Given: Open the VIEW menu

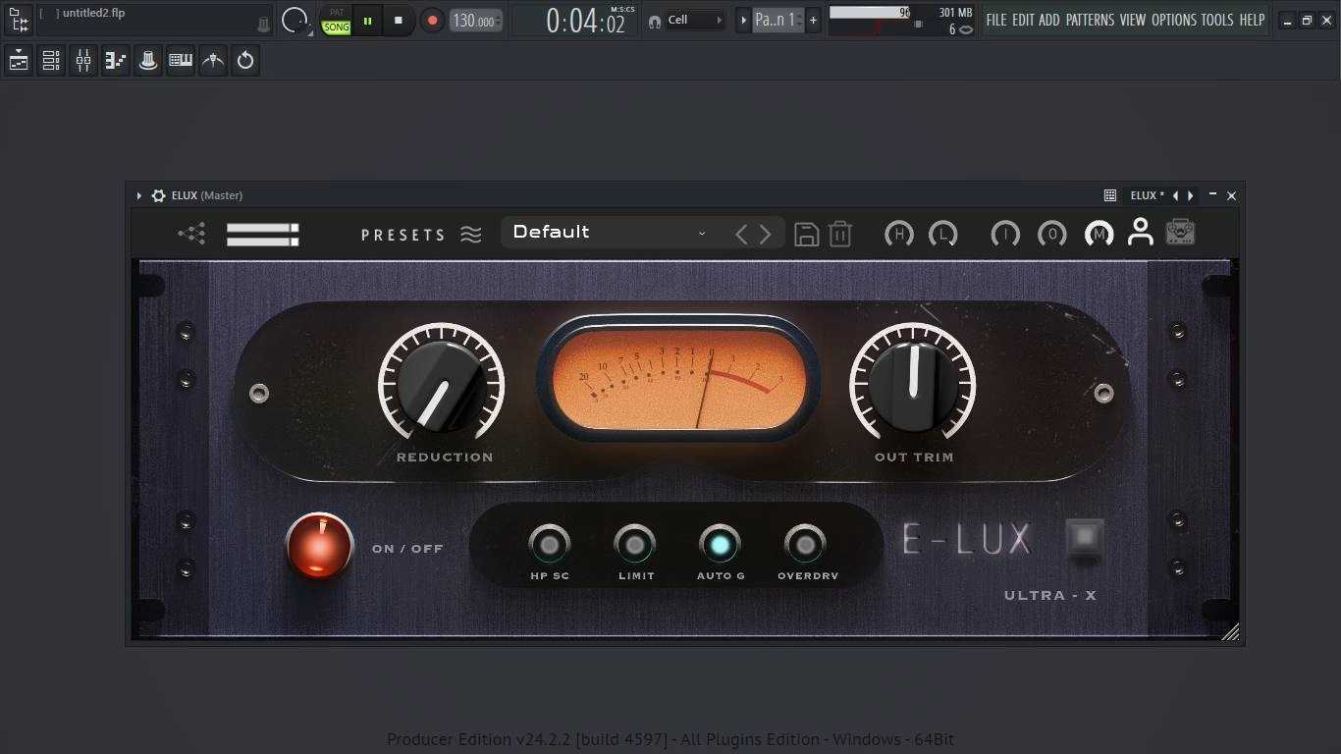Looking at the screenshot, I should [x=1133, y=20].
